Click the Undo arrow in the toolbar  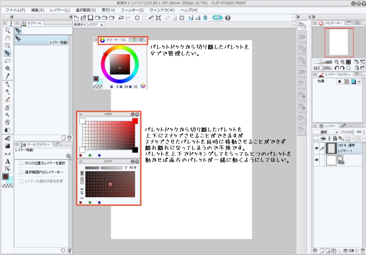coord(121,18)
